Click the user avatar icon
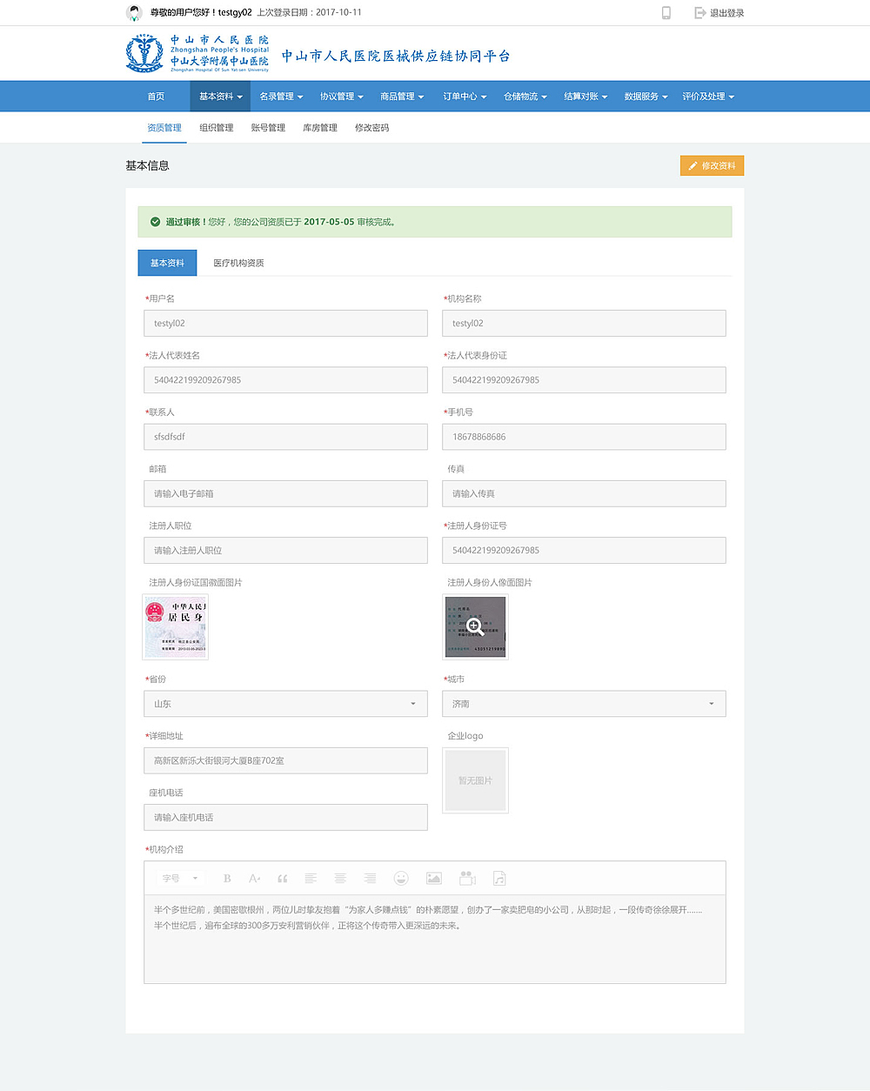870x1091 pixels. click(x=134, y=12)
